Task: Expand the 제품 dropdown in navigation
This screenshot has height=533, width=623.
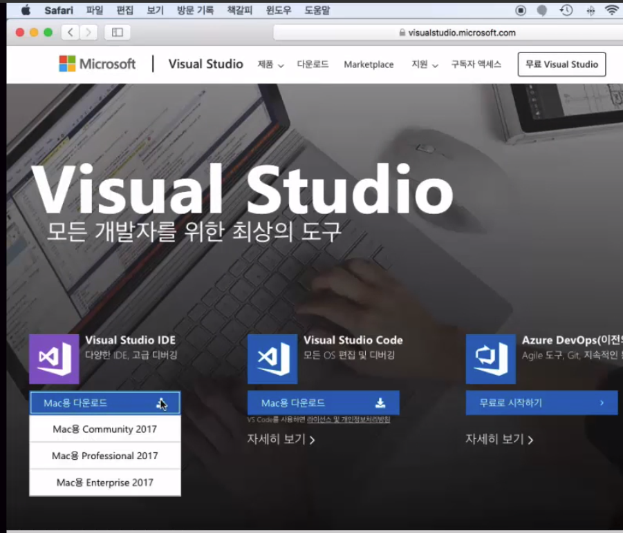Action: pyautogui.click(x=270, y=64)
